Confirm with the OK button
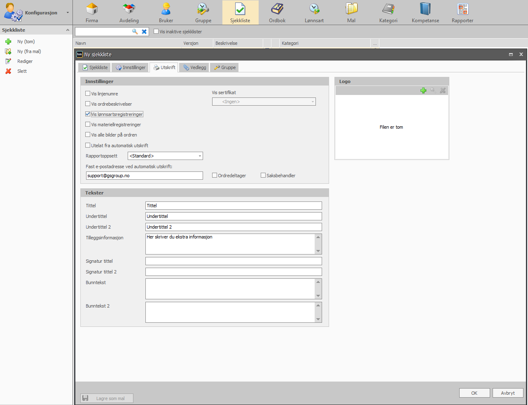The image size is (528, 405). pyautogui.click(x=474, y=393)
